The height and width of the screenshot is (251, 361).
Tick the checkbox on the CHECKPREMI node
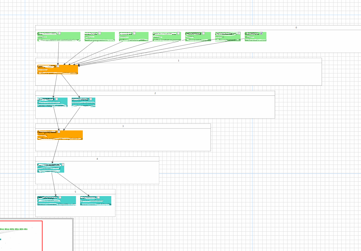(203, 33)
